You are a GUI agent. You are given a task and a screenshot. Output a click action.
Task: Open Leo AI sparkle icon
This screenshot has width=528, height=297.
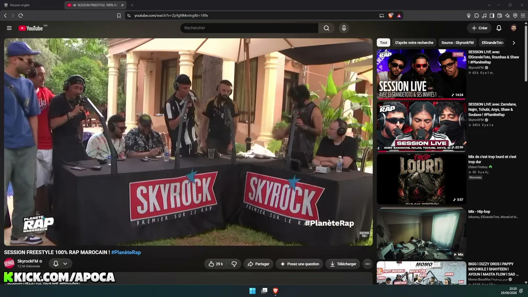tap(507, 16)
